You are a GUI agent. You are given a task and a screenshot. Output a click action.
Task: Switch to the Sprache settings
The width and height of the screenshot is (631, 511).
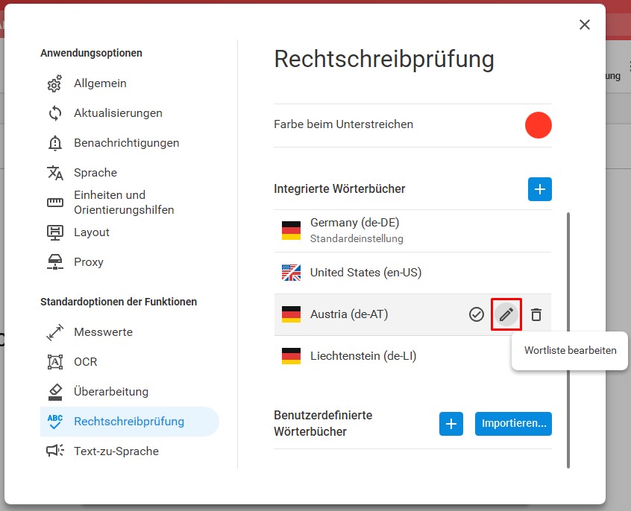(130, 173)
